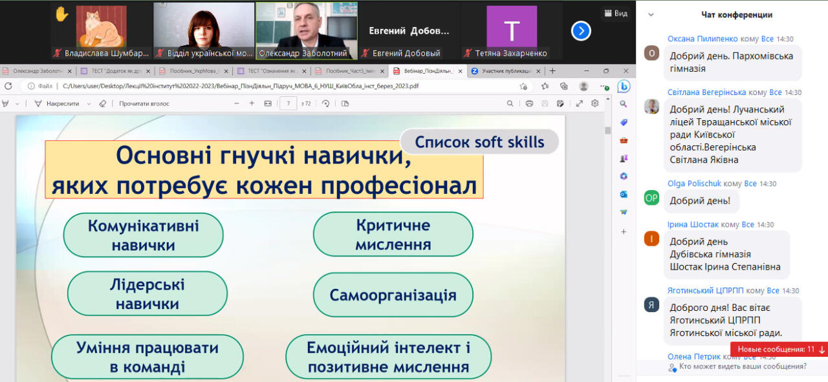Show next participants with blue arrow
Image resolution: width=828 pixels, height=382 pixels.
coord(581,30)
